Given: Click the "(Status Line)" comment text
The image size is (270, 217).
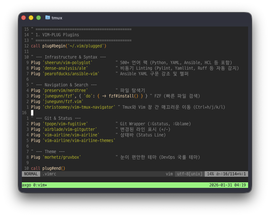Looking at the screenshot, I should 151,135.
